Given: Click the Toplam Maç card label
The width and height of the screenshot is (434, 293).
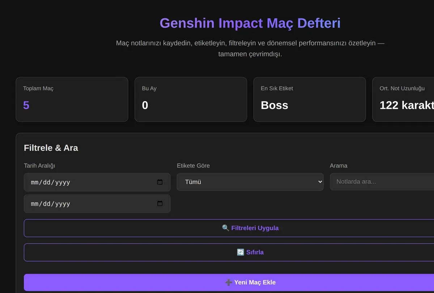Looking at the screenshot, I should click(38, 89).
